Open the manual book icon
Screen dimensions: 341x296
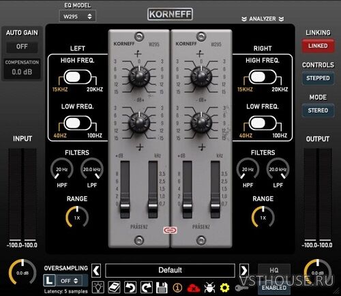click(x=115, y=287)
